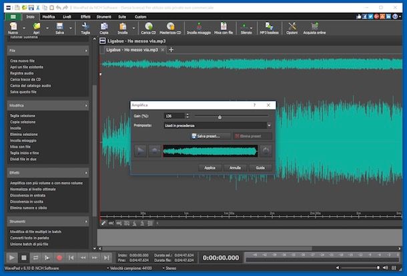Image resolution: width=407 pixels, height=276 pixels.
Task: Select the pencil edit tool below the timeline
Action: point(103,223)
